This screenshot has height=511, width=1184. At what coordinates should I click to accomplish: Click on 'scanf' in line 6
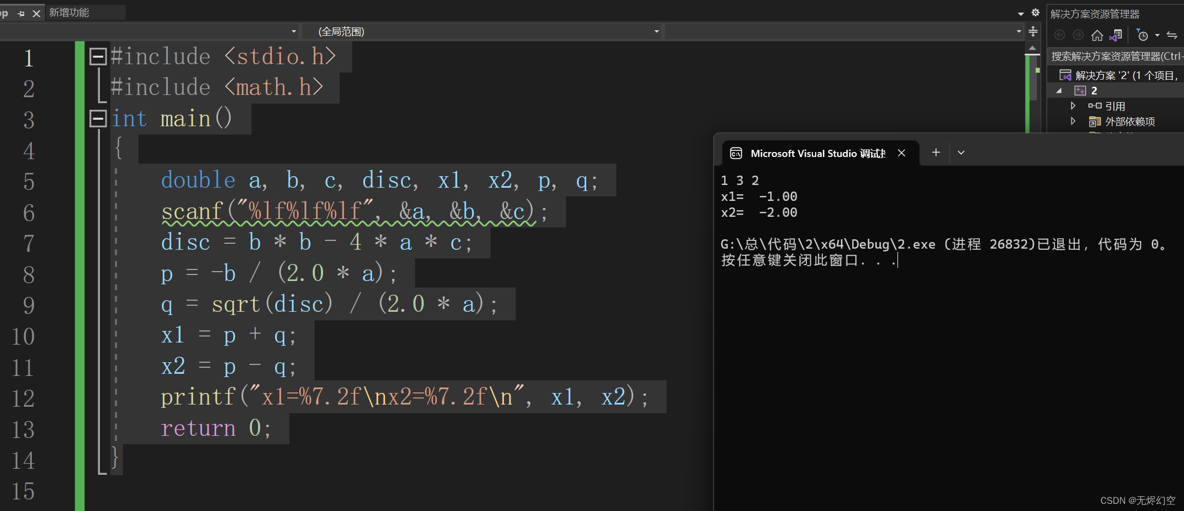[192, 211]
